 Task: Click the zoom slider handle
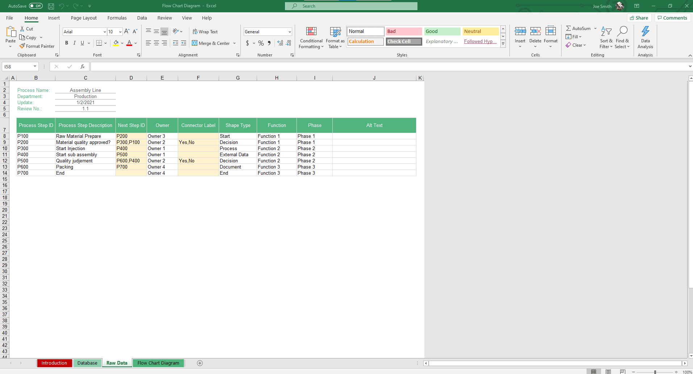click(x=655, y=372)
